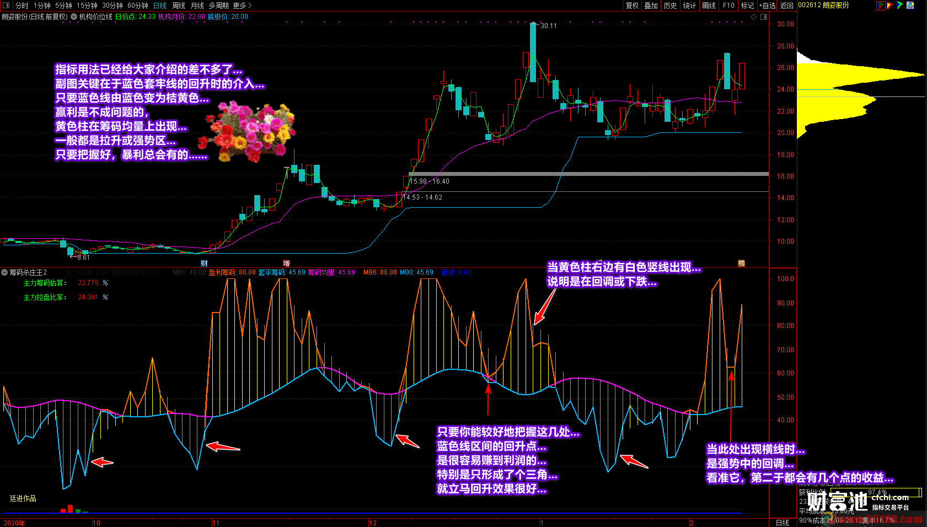Toggle the right side panel icon
The image size is (927, 527).
tap(764, 17)
